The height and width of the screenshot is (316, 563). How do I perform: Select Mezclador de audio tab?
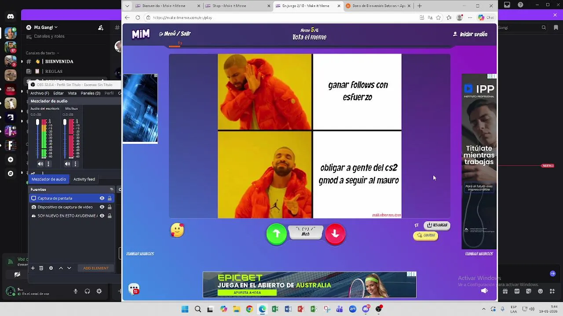point(49,179)
